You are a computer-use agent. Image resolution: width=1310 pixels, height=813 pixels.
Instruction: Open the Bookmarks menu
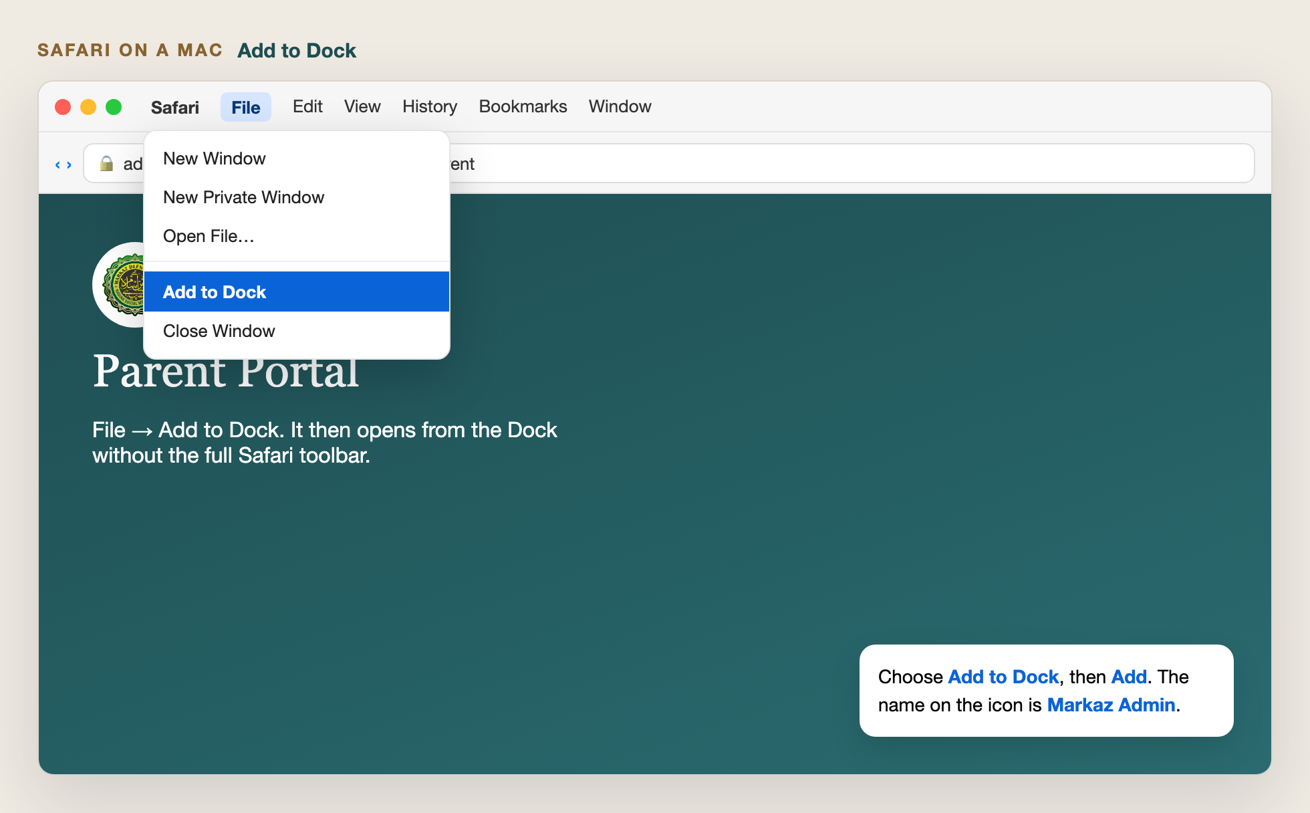523,106
